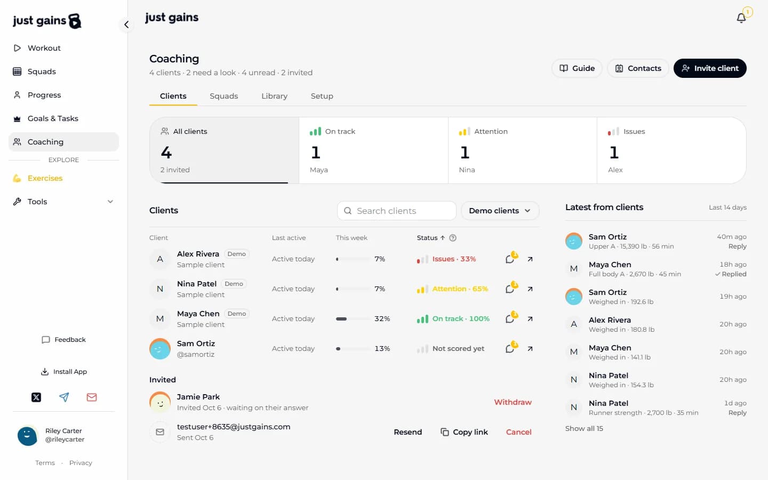This screenshot has height=480, width=768.
Task: Sort clients by Status column
Action: point(430,238)
